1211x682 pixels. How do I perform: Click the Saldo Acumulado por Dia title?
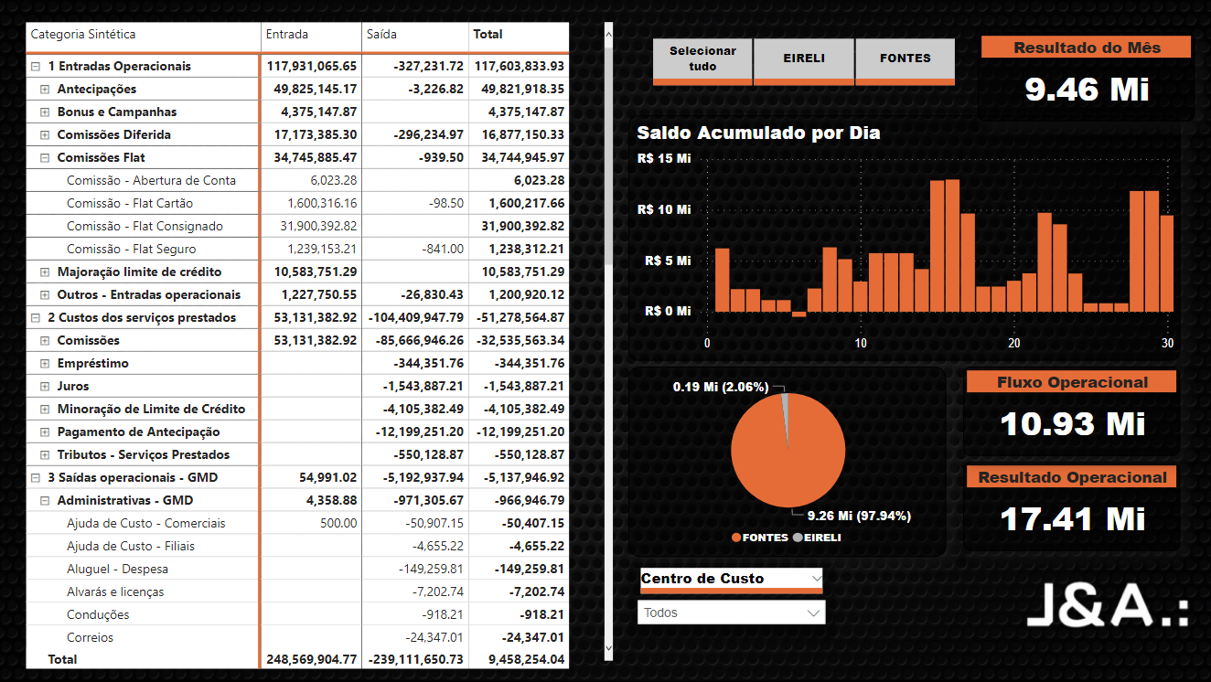[758, 133]
